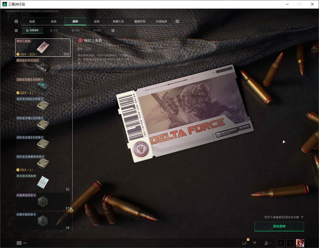Image resolution: width=319 pixels, height=248 pixels.
Task: Select the 道具 tab
Action: 75,21
